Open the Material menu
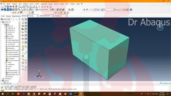 click(26, 4)
